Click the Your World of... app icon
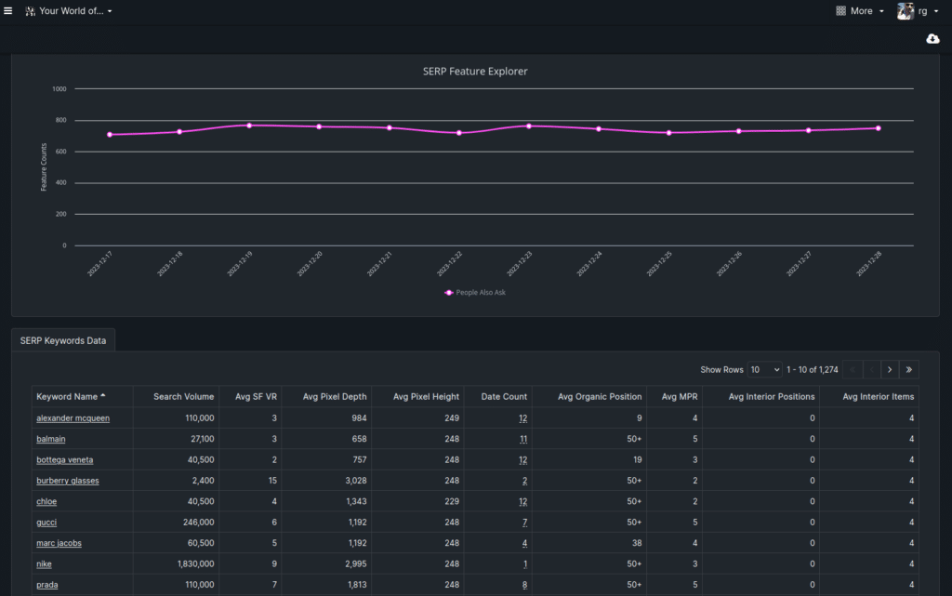 30,11
